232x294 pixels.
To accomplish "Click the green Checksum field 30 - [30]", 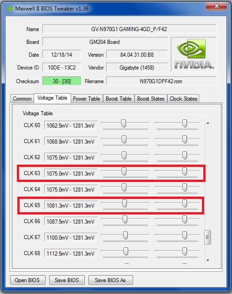I will click(x=62, y=81).
